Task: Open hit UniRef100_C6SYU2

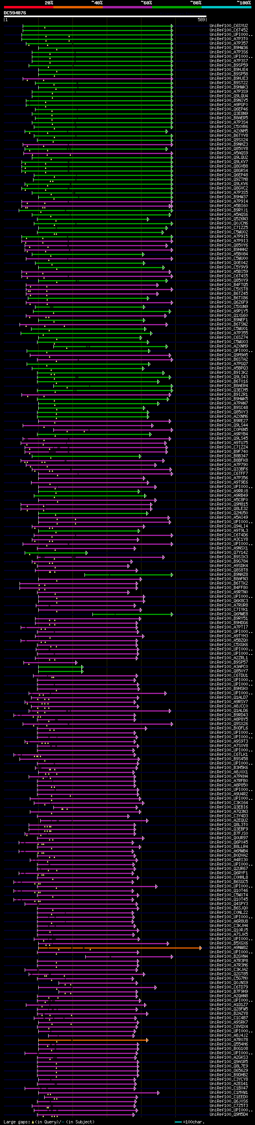Action: click(229, 26)
